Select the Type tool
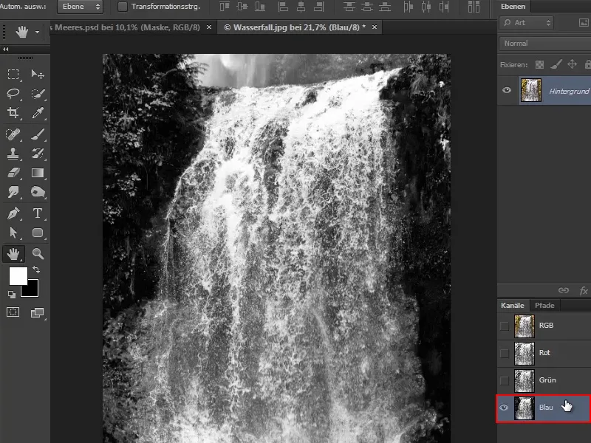Viewport: 591px width, 443px height. click(x=38, y=213)
